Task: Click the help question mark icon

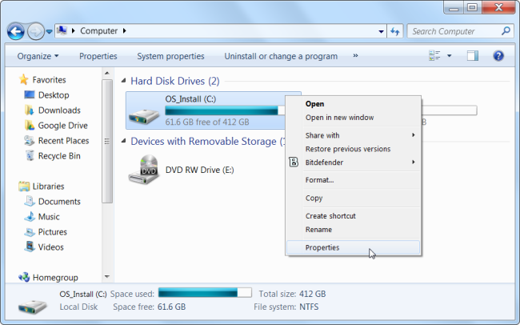Action: coord(498,56)
